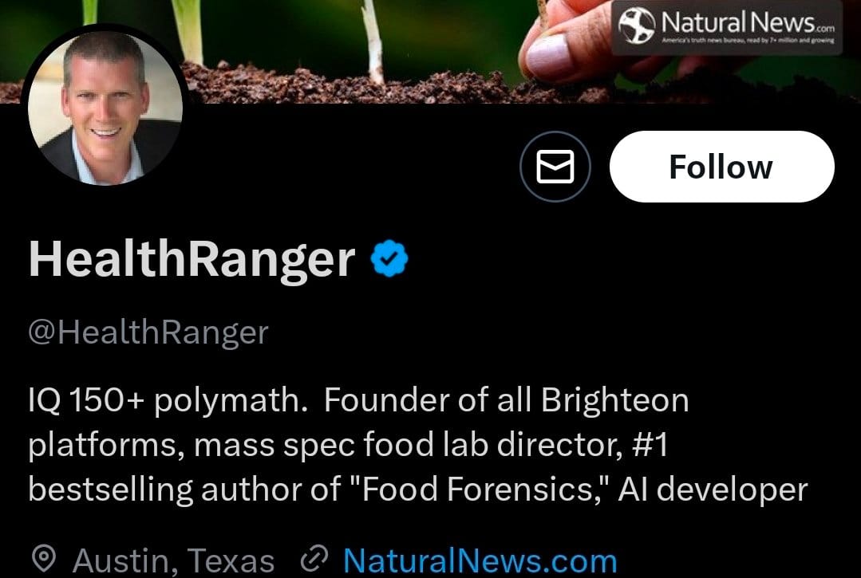Open the NaturalNews.com website link
Image resolution: width=861 pixels, height=578 pixels.
(480, 561)
